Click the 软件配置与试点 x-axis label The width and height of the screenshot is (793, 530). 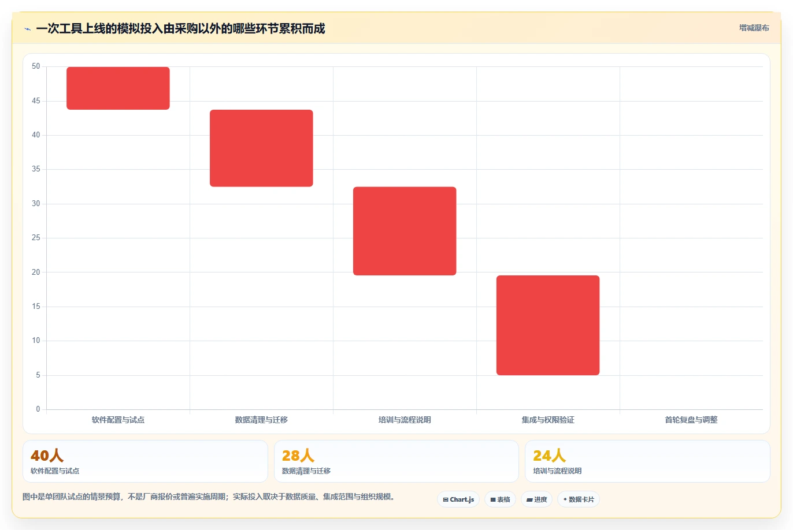(118, 420)
